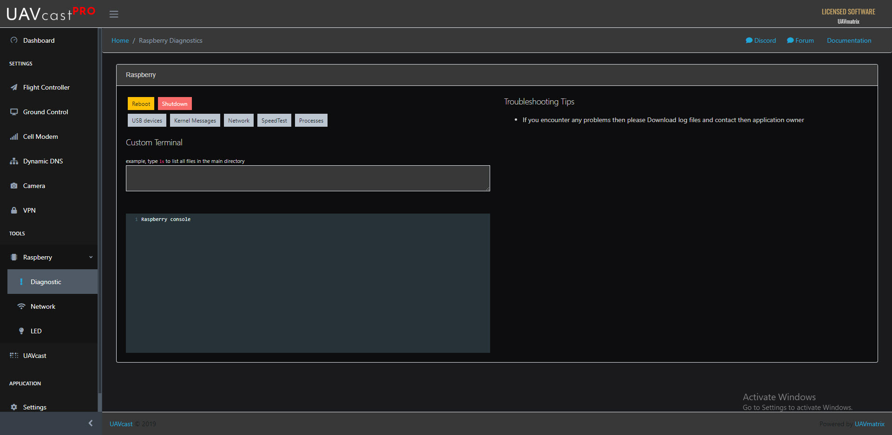The width and height of the screenshot is (892, 435).
Task: Open Cell Modem settings
Action: pos(49,136)
